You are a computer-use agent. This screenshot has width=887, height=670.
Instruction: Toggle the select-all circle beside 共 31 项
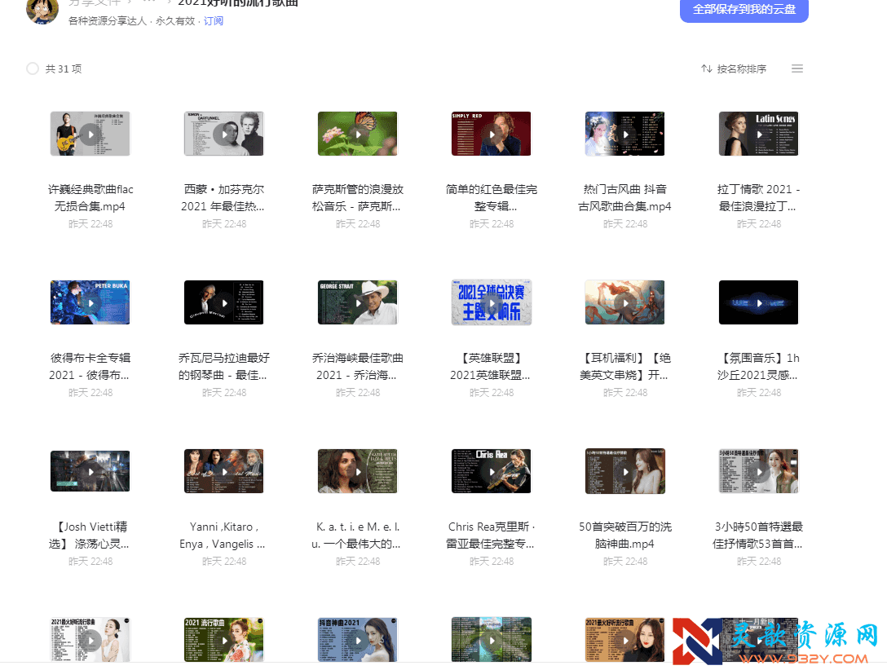[33, 68]
